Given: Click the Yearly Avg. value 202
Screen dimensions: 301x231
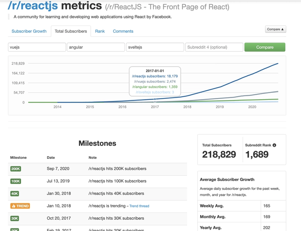Looking at the screenshot, I should coord(267,228).
